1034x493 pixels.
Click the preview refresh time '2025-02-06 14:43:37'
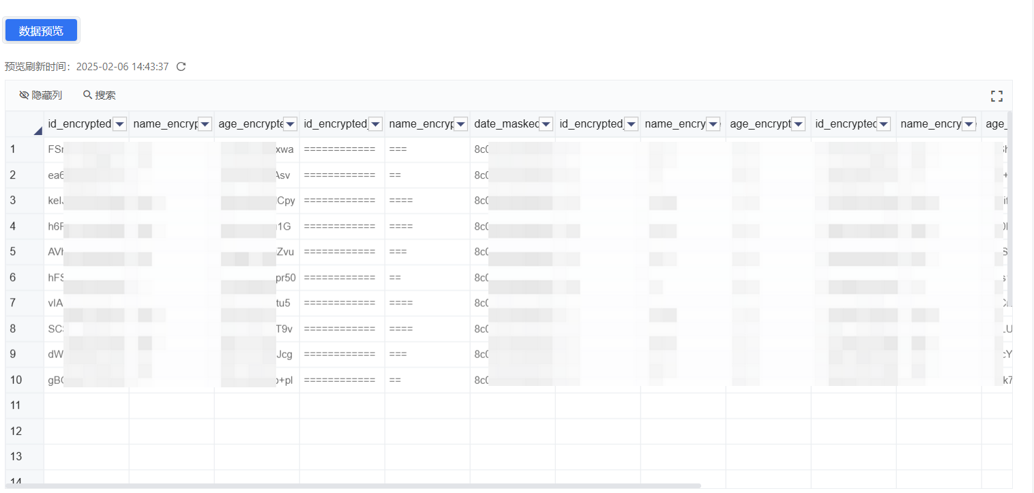click(123, 67)
